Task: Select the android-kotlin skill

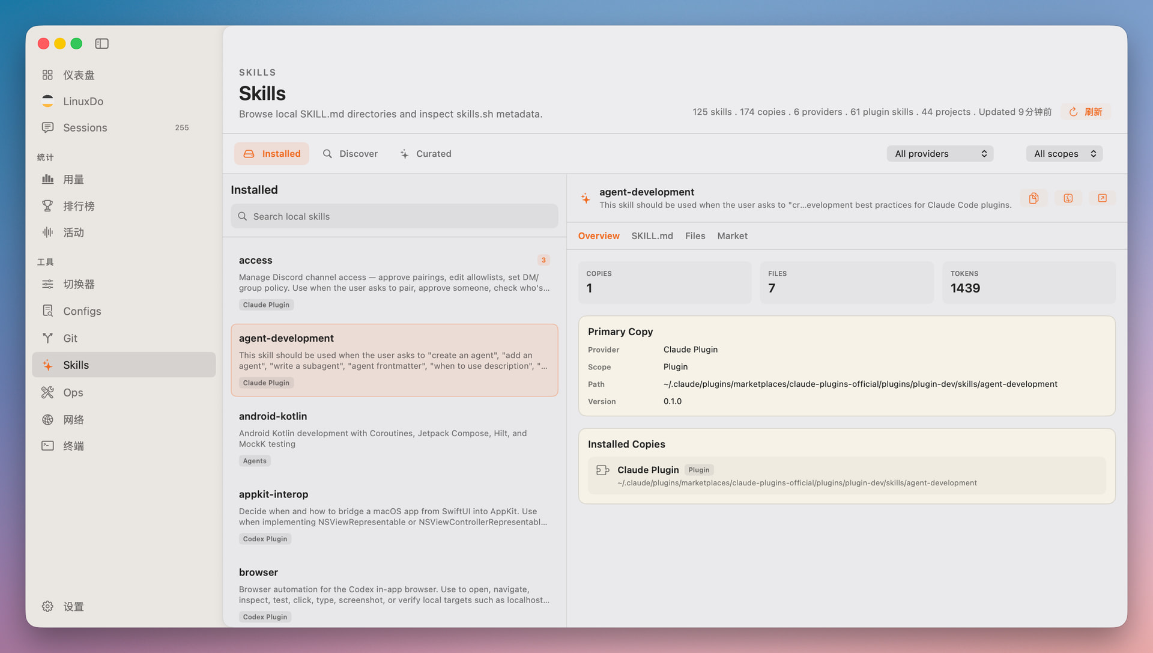Action: (x=395, y=438)
